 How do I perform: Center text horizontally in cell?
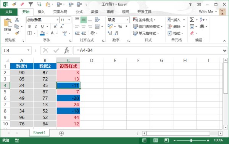point(84,26)
